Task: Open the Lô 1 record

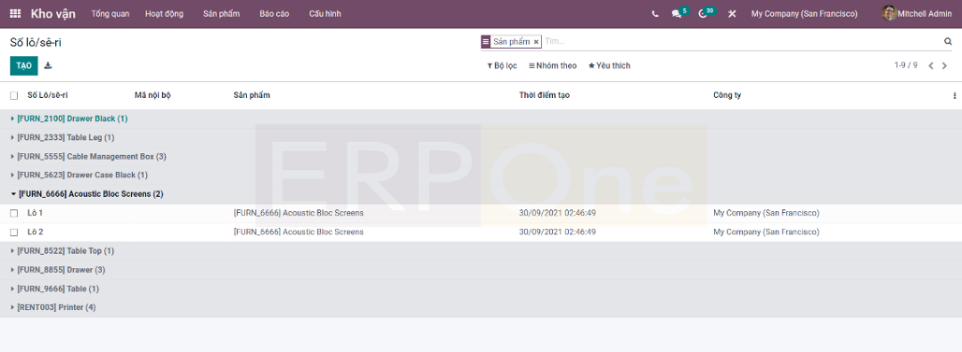Action: coord(35,213)
